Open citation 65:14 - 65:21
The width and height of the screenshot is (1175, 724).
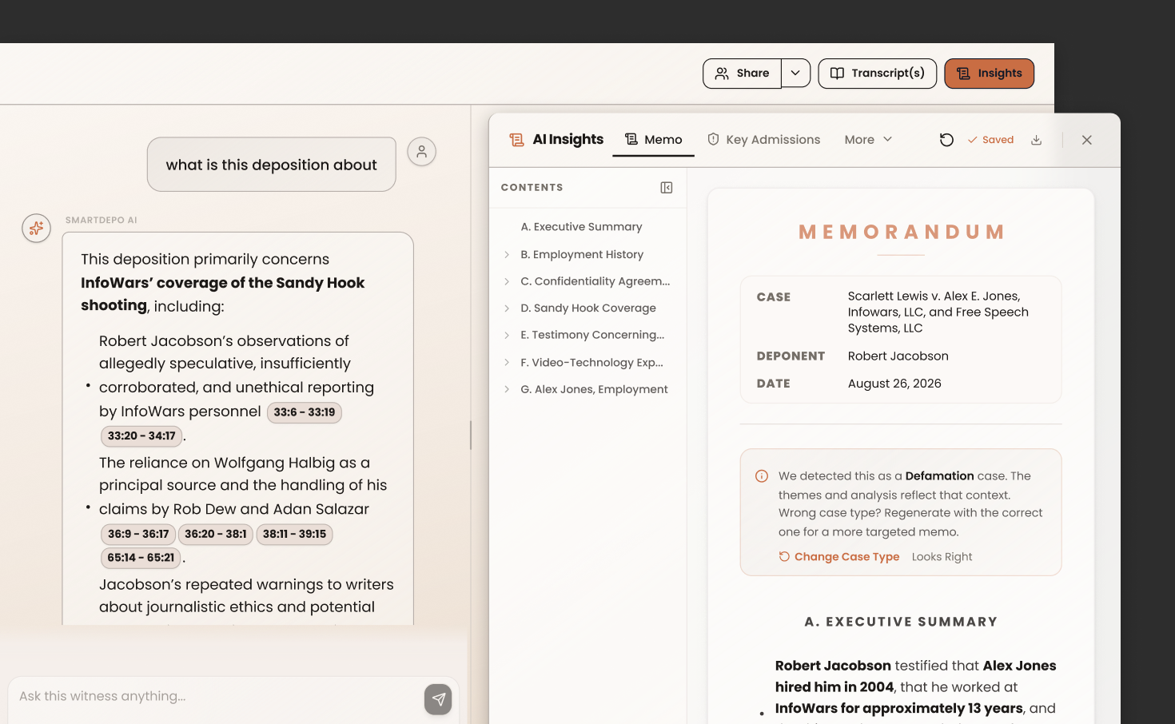click(141, 558)
